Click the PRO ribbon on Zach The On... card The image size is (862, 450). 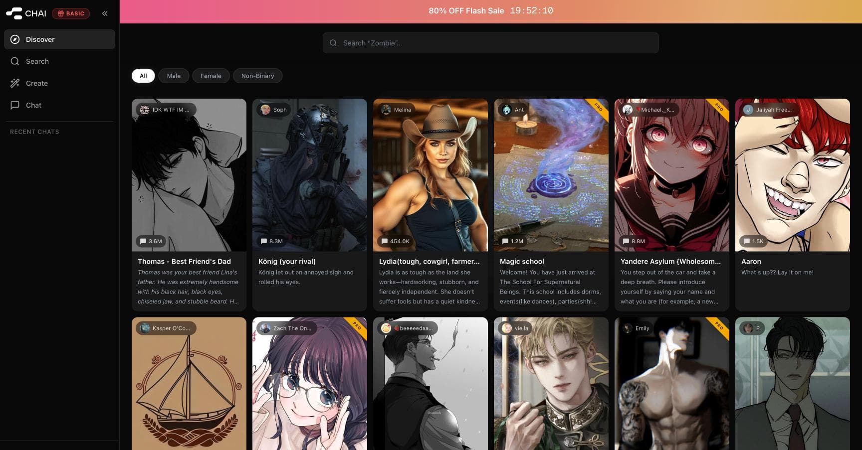click(356, 326)
